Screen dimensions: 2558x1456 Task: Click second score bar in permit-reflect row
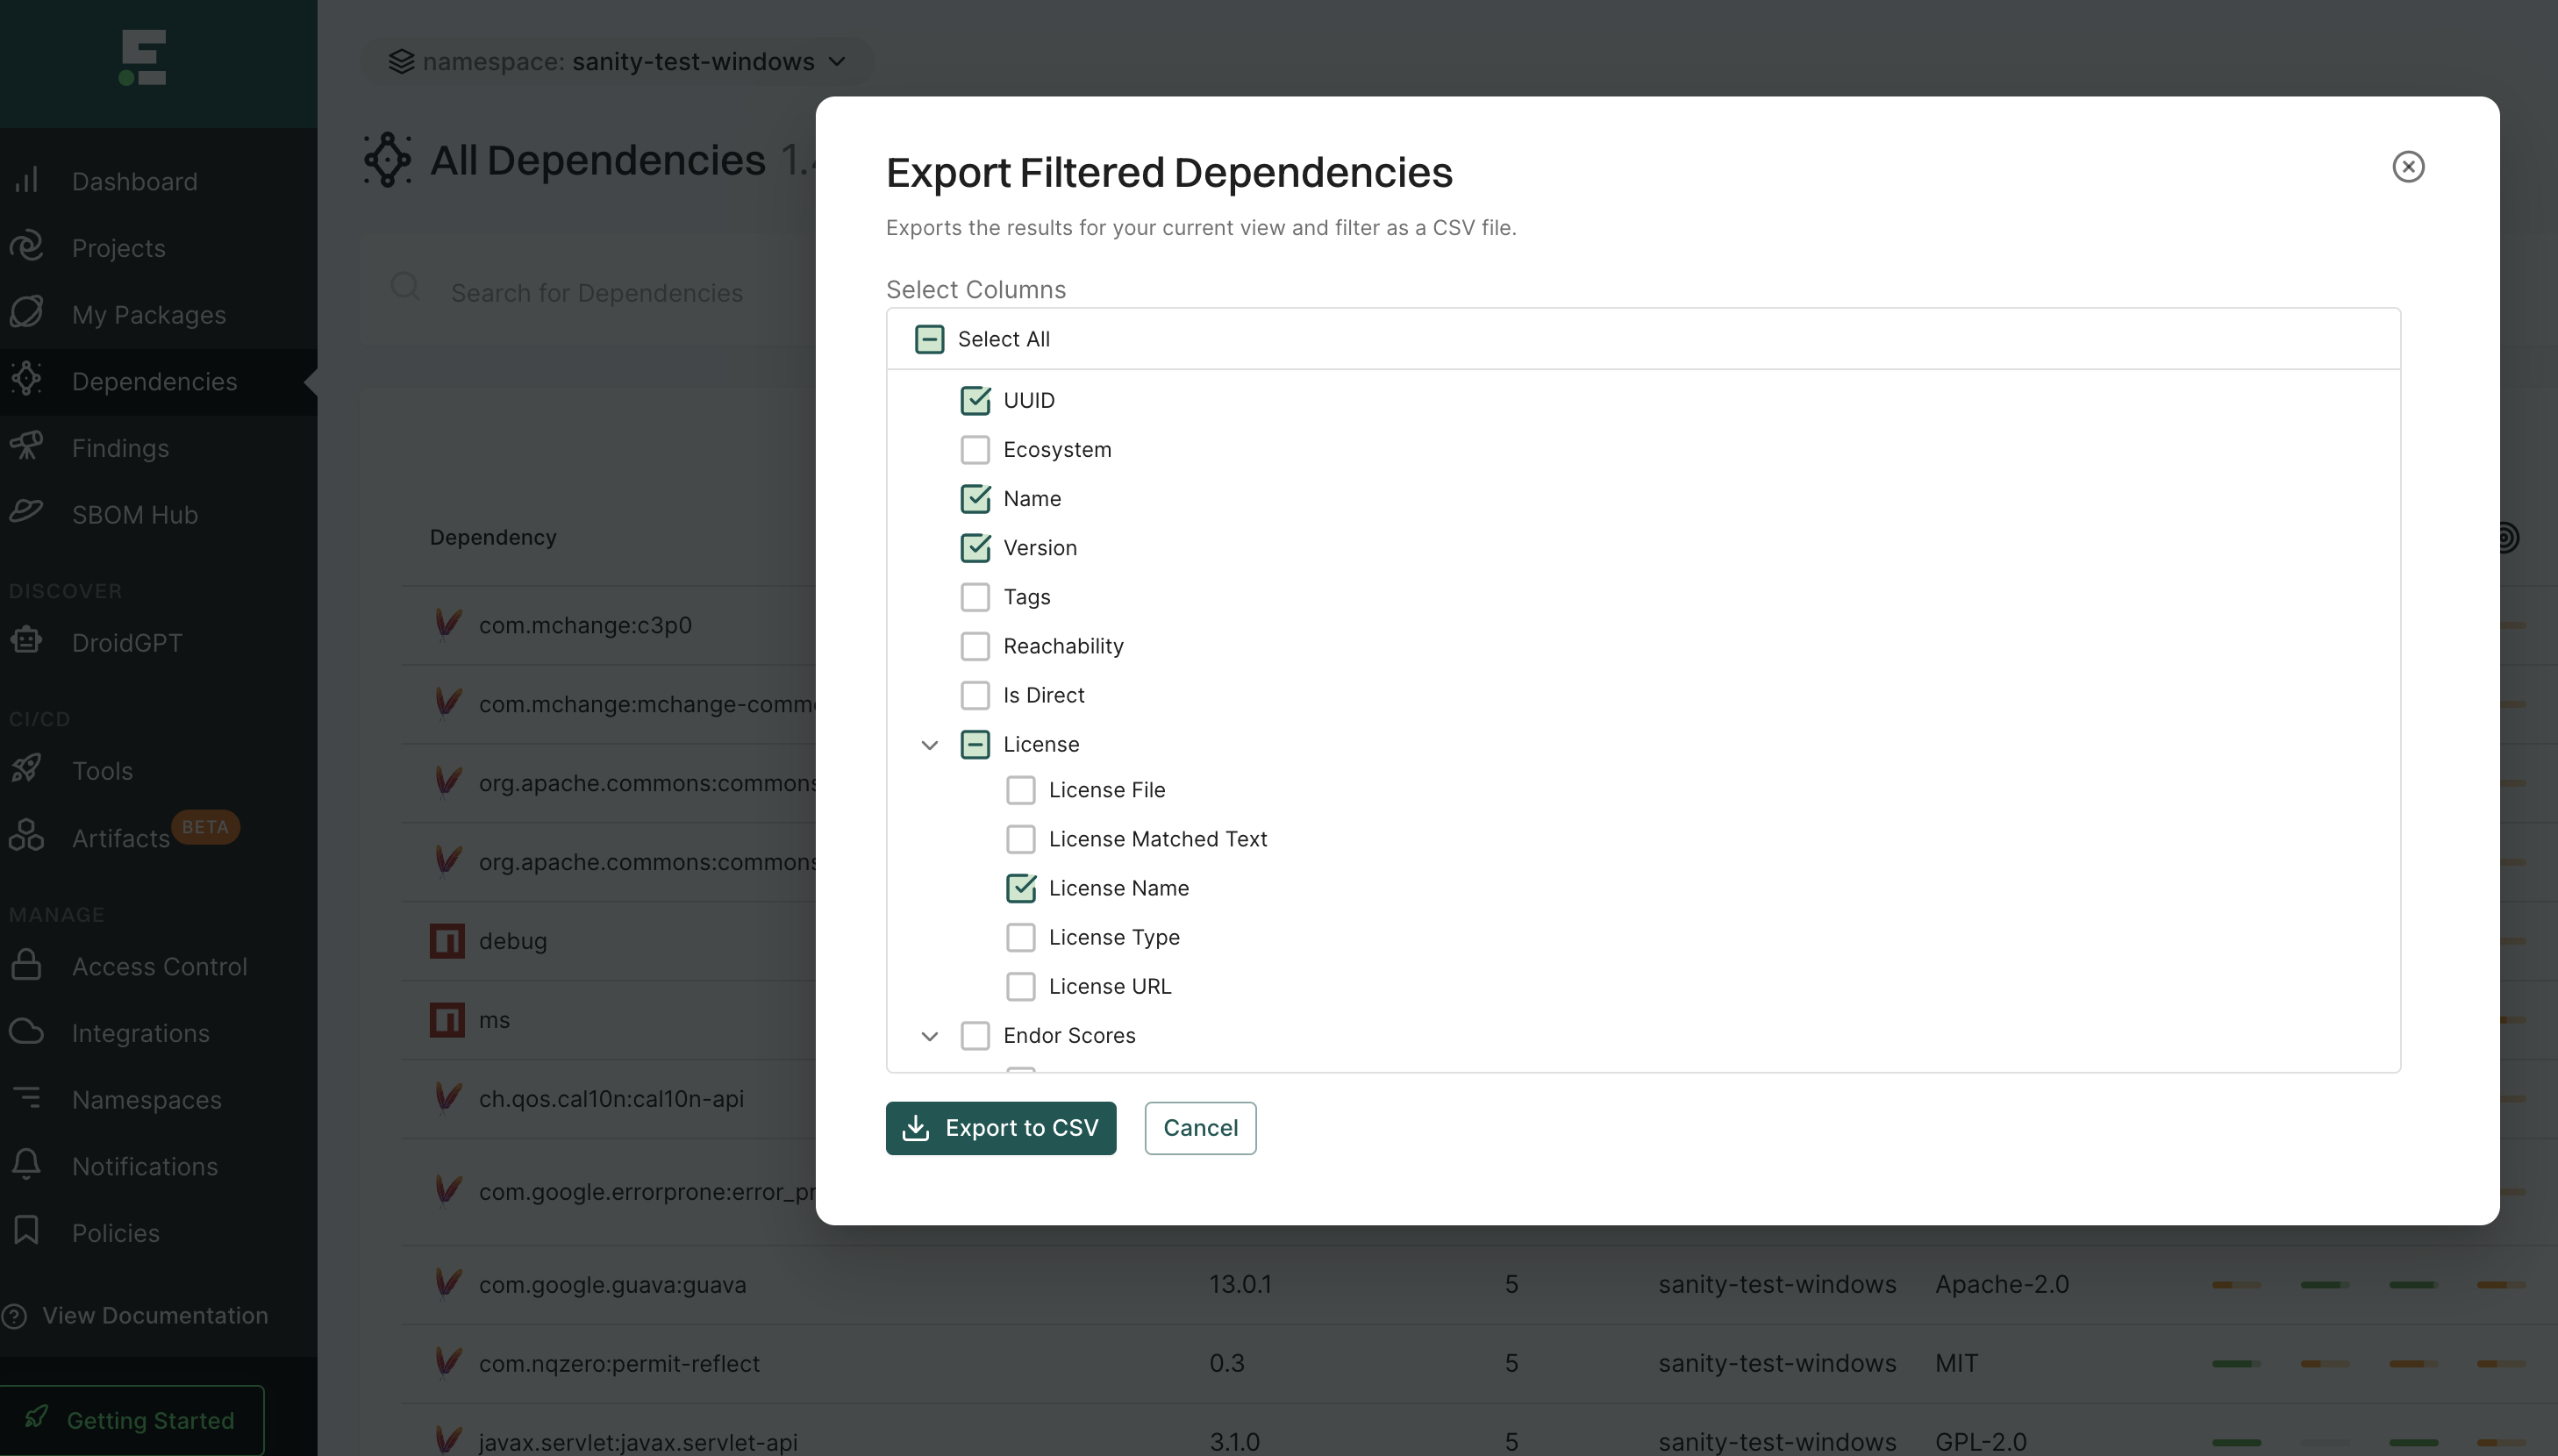[x=2324, y=1363]
